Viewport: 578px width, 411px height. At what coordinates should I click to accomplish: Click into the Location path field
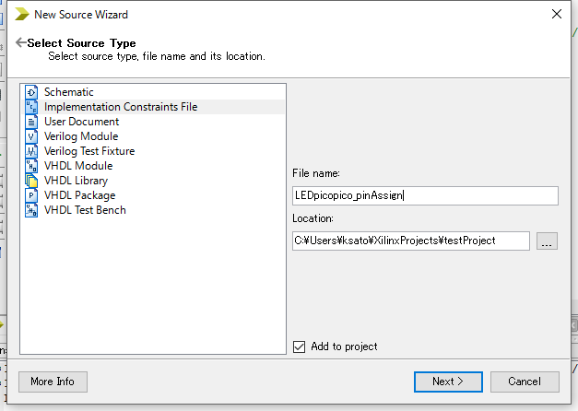click(x=410, y=241)
